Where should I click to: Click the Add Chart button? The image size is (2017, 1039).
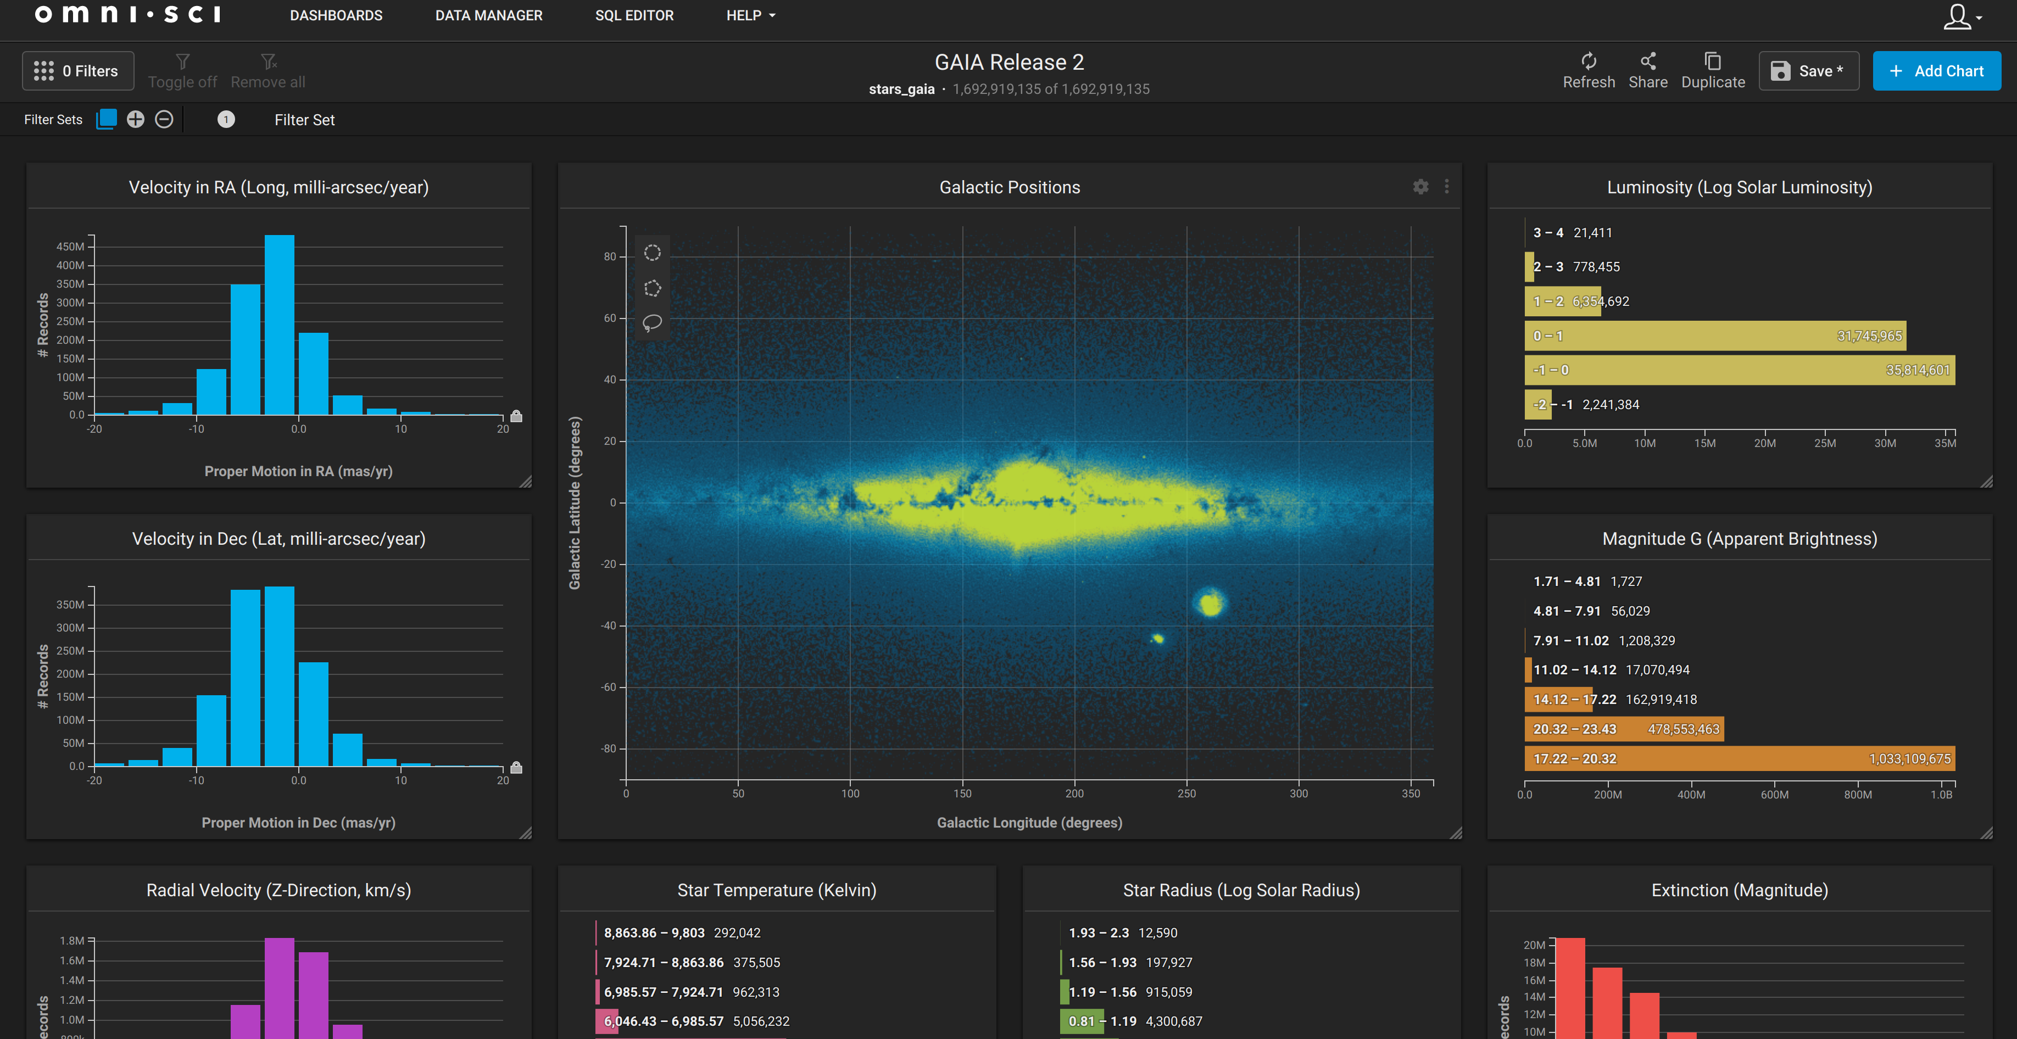pyautogui.click(x=1936, y=70)
